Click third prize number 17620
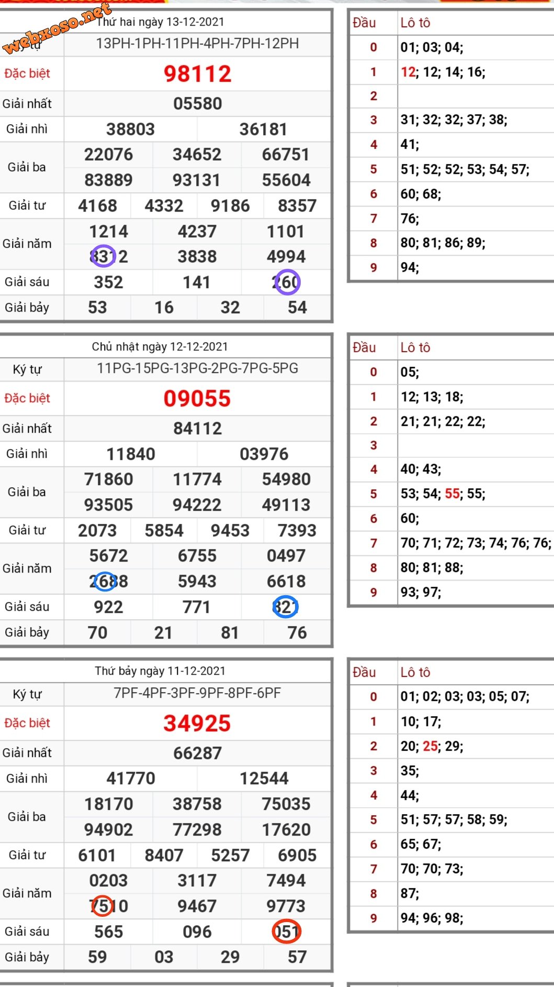Screen dimensions: 554x987 [286, 830]
